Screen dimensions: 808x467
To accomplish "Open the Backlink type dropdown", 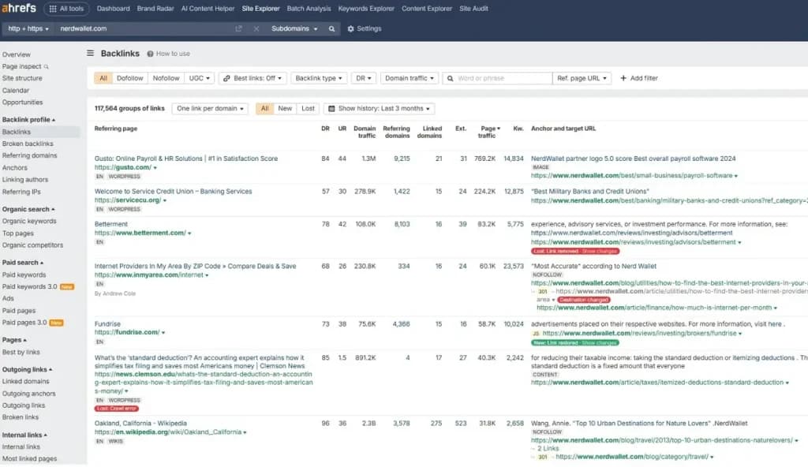I will point(319,78).
